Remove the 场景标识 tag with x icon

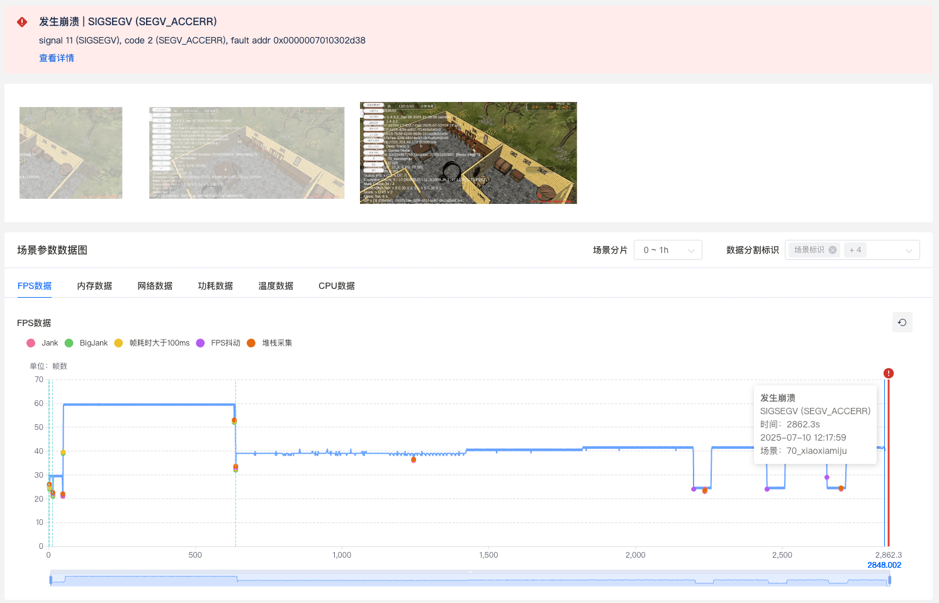click(833, 250)
